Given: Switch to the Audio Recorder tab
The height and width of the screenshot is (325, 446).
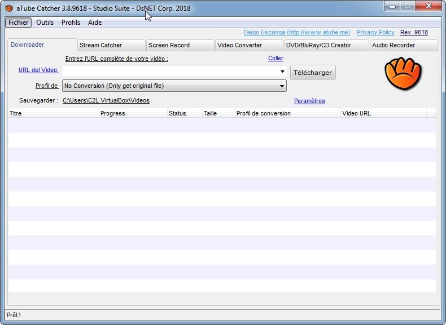Looking at the screenshot, I should 403,45.
